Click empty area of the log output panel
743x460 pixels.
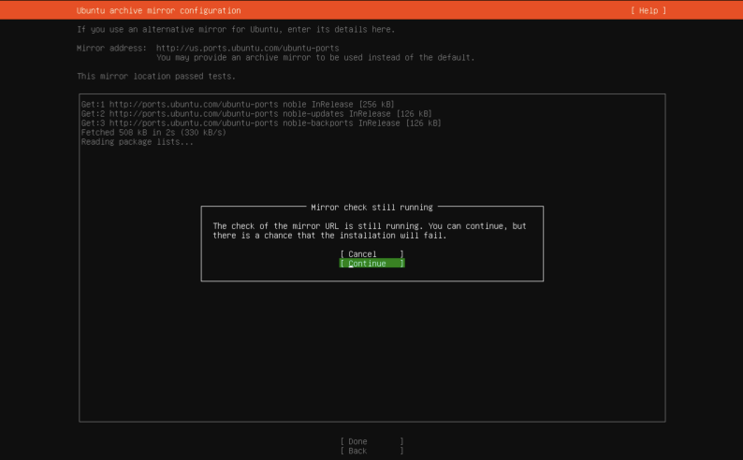pos(374,355)
